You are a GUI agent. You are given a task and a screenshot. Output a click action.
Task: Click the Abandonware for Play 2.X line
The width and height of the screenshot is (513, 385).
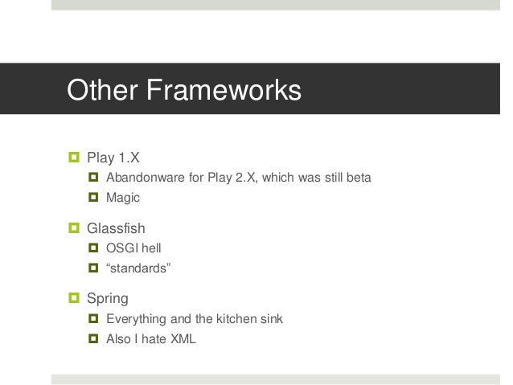coord(239,178)
